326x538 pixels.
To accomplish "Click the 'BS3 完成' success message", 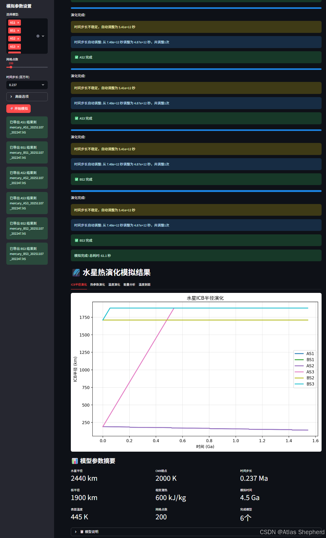I will point(196,240).
